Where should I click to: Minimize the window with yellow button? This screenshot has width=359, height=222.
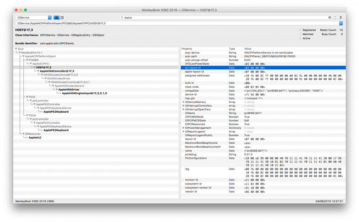21,10
